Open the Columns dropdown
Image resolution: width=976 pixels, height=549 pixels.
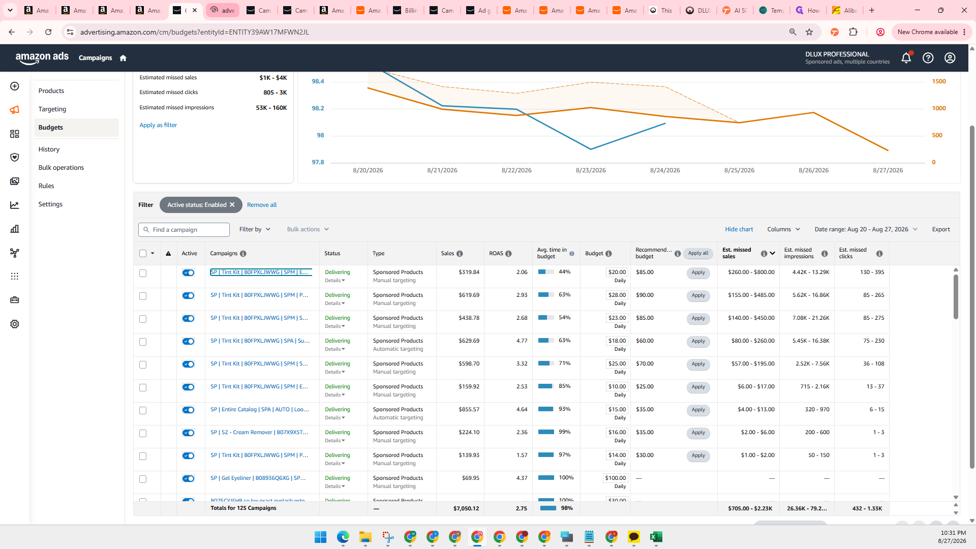pos(784,229)
